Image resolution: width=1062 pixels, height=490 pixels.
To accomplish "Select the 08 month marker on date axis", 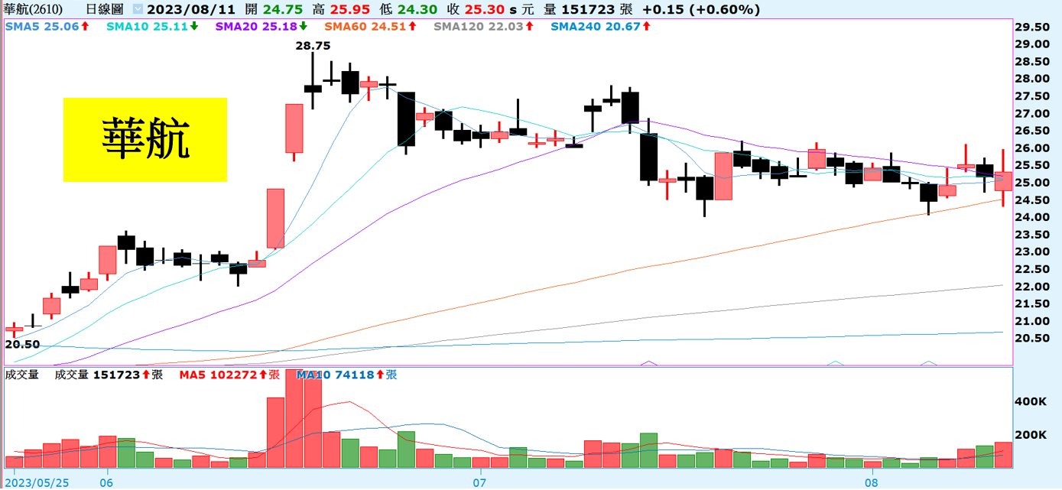I will tap(872, 483).
